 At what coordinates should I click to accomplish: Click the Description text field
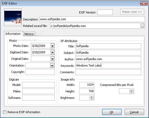(92, 19)
